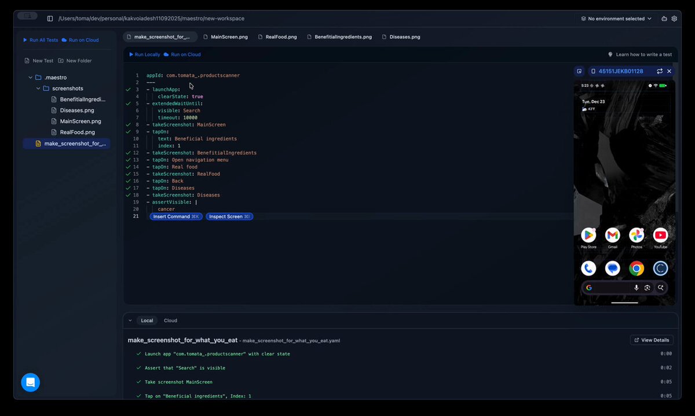The height and width of the screenshot is (416, 695).
Task: Click the 'tapOn: Open navigation menu' line
Action: click(x=187, y=160)
